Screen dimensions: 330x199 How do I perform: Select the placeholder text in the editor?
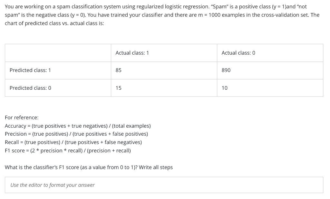53,185
